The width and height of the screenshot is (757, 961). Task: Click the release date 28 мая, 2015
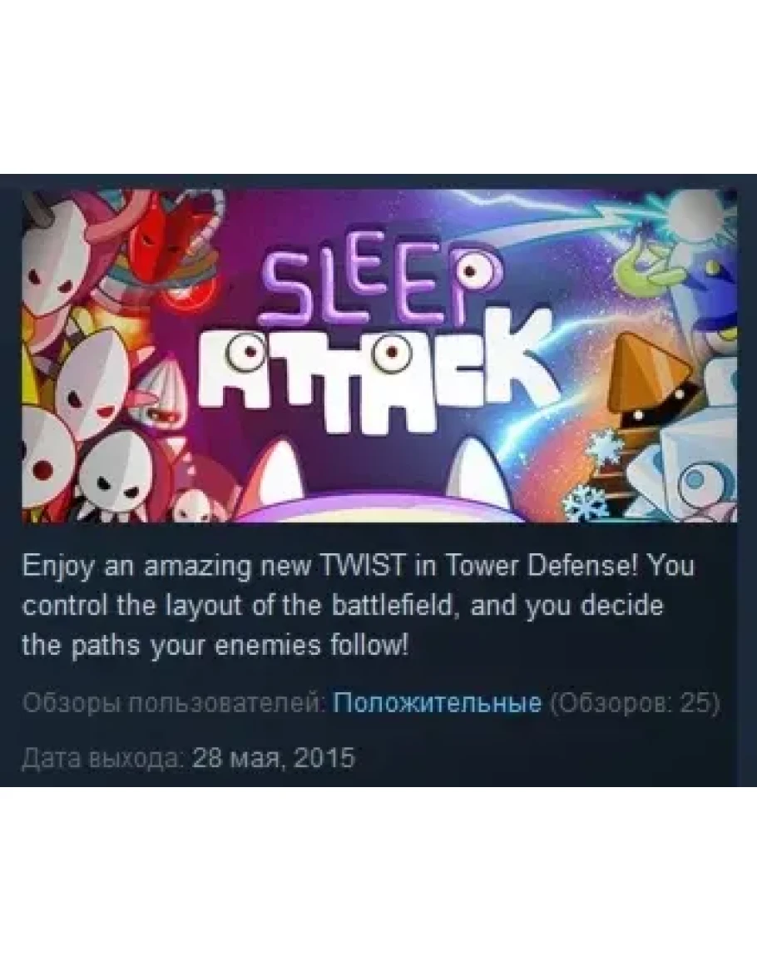coord(274,757)
